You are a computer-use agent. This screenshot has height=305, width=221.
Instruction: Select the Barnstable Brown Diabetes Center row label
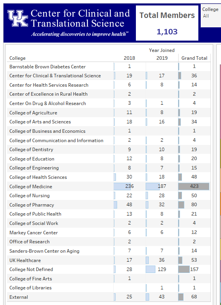[x=48, y=67]
